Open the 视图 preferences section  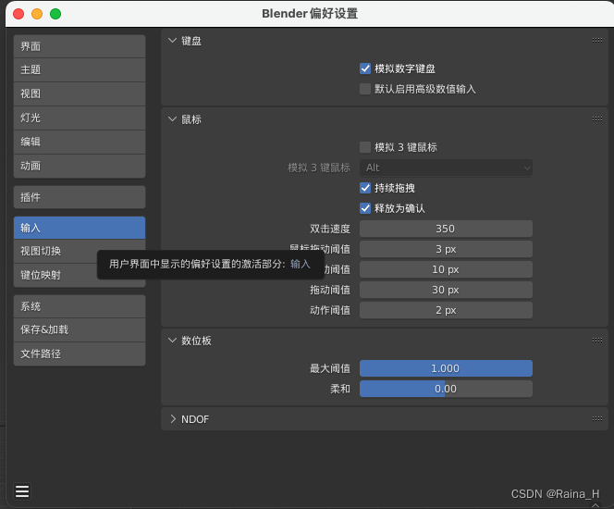(80, 93)
